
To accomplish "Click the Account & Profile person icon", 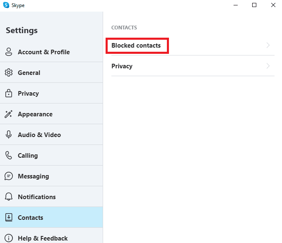I will coord(9,52).
